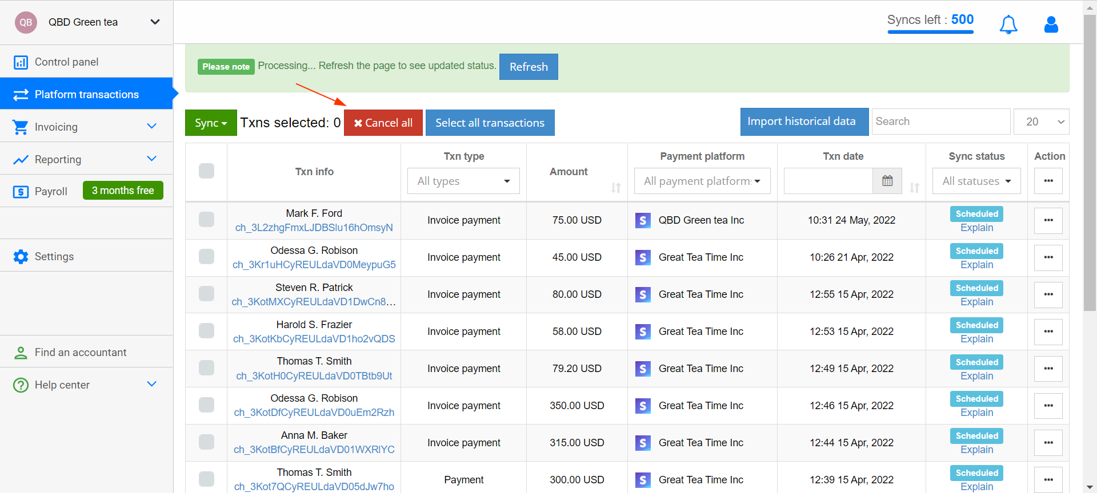Open the Payroll section
The width and height of the screenshot is (1097, 493).
coord(51,192)
